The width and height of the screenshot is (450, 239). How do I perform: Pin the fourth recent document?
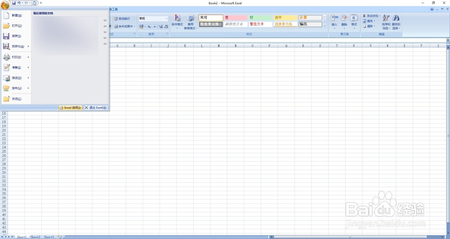click(105, 38)
